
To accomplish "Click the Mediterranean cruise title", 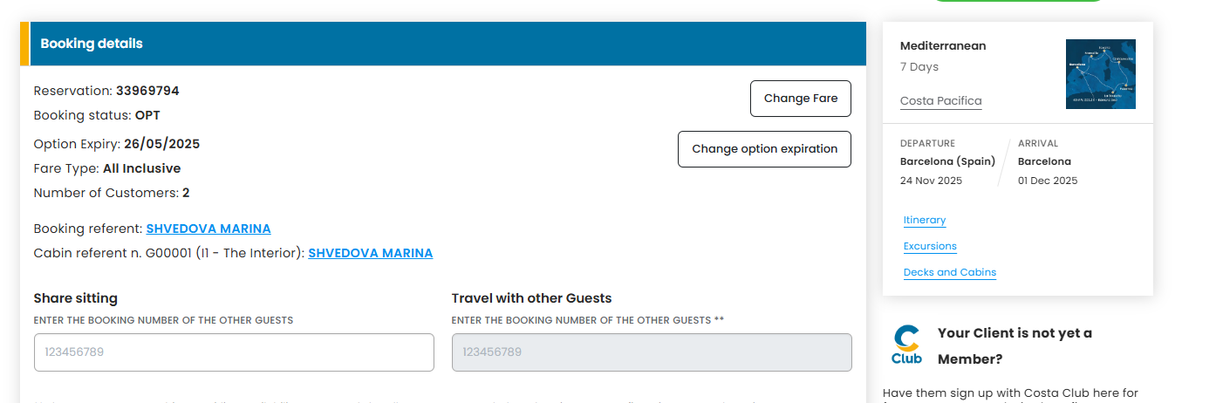I will (x=943, y=46).
